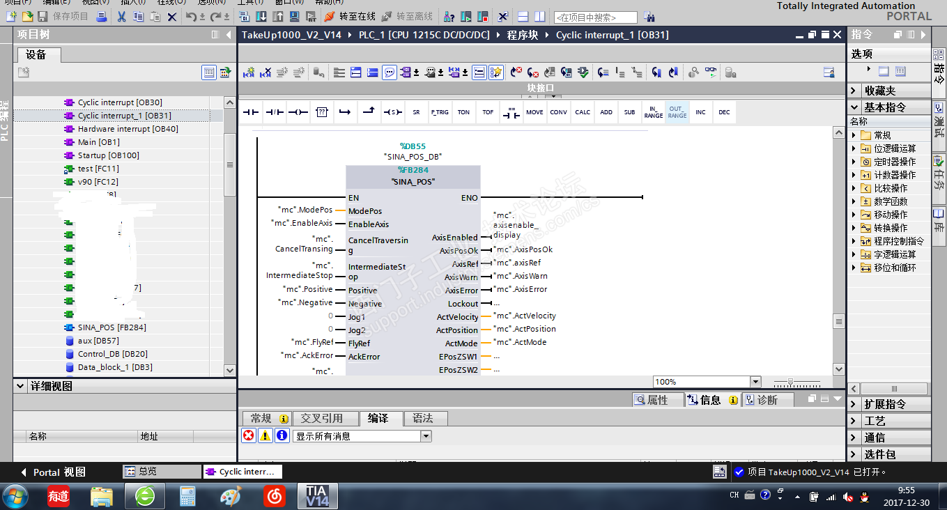Image resolution: width=947 pixels, height=510 pixels.
Task: Click the compile icon in the main toolbar
Action: coord(244,16)
